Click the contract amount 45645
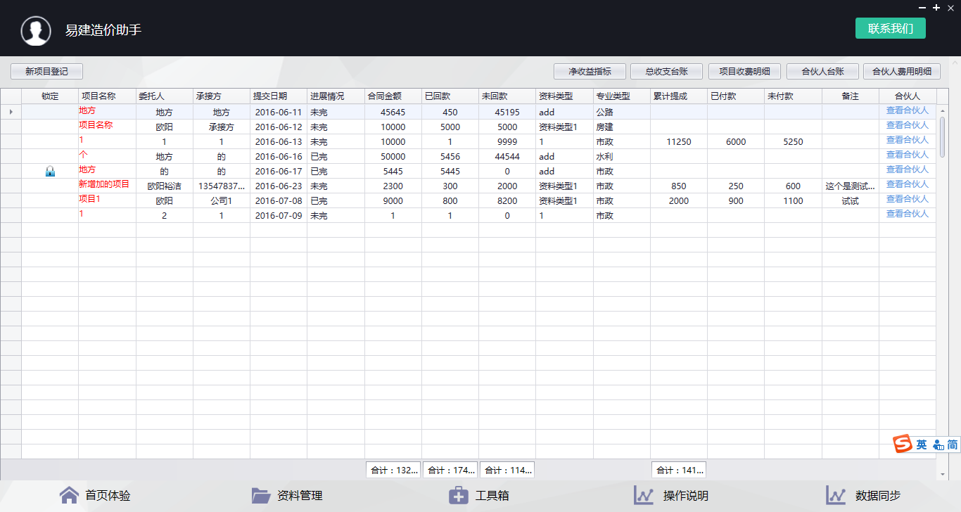961x512 pixels. click(x=393, y=113)
